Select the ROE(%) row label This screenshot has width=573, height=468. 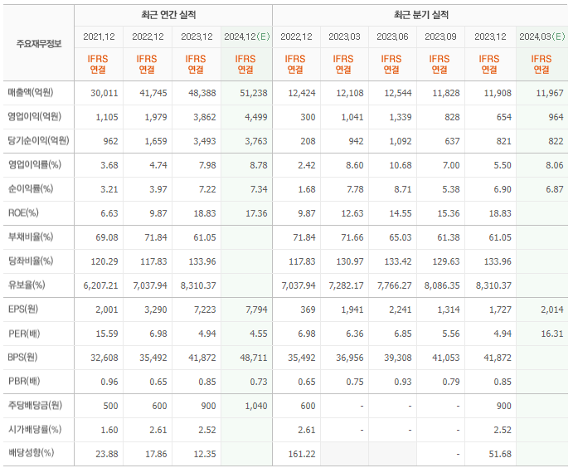[23, 212]
